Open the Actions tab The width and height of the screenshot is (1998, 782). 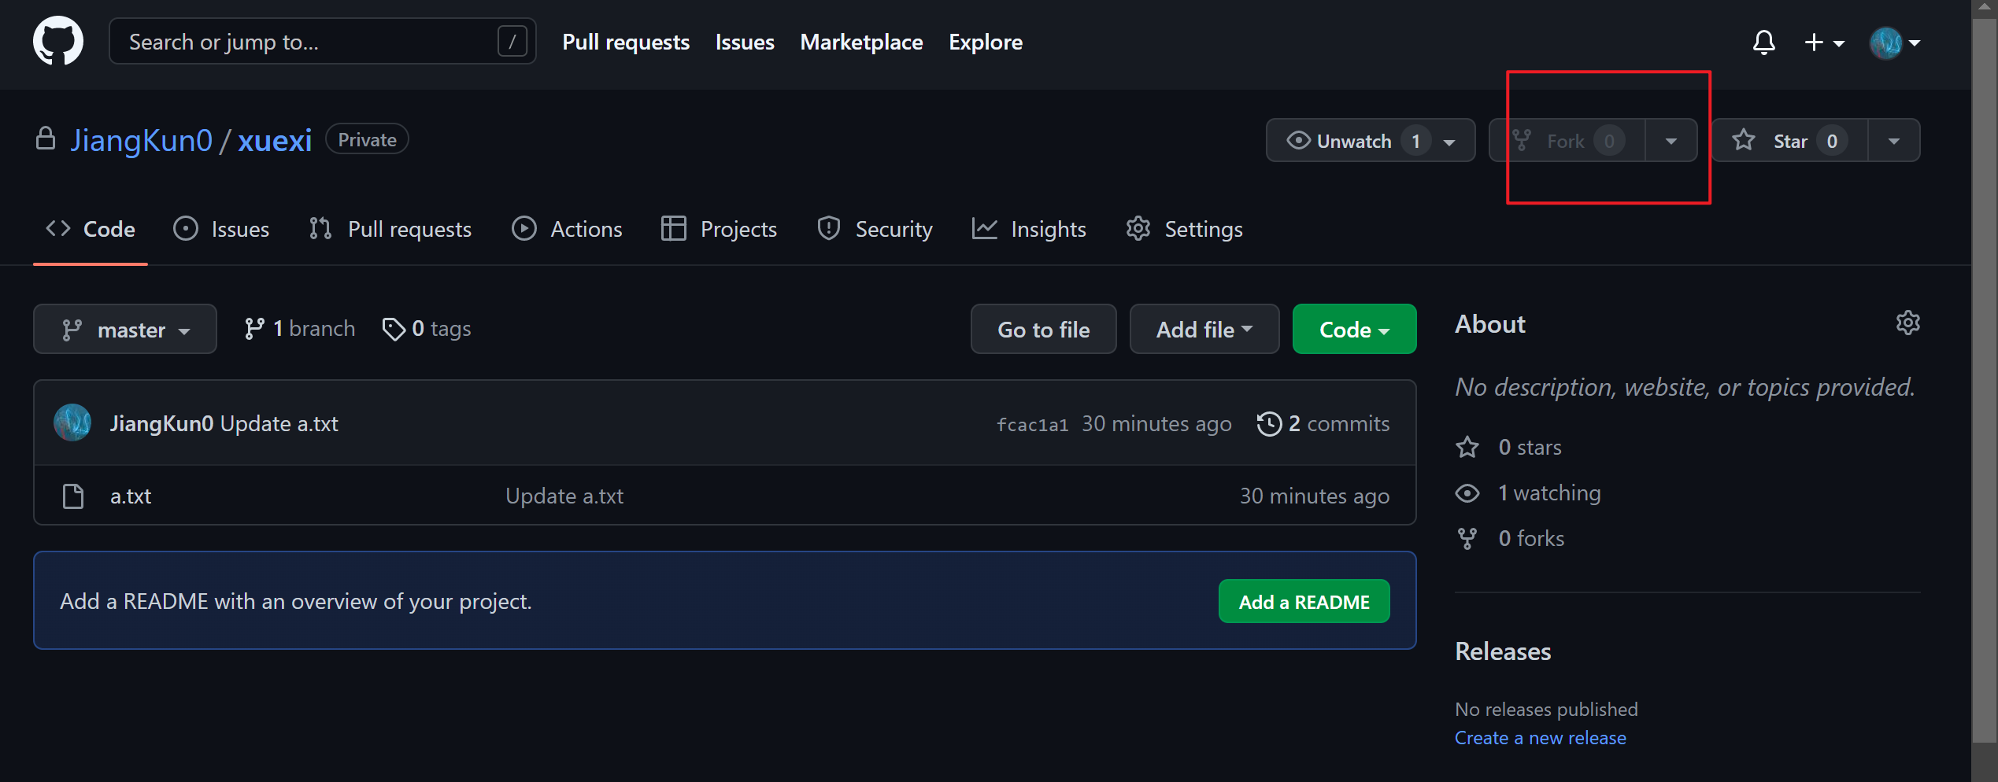pos(567,229)
